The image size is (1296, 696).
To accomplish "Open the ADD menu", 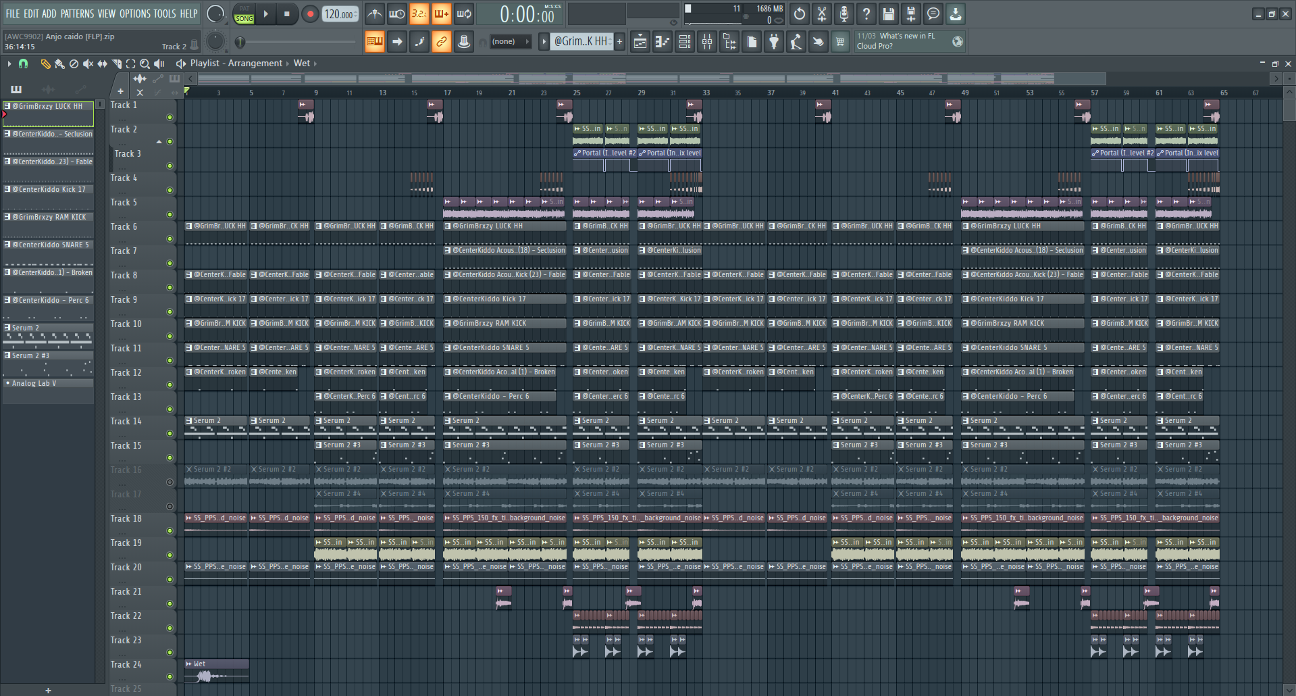I will coord(49,14).
